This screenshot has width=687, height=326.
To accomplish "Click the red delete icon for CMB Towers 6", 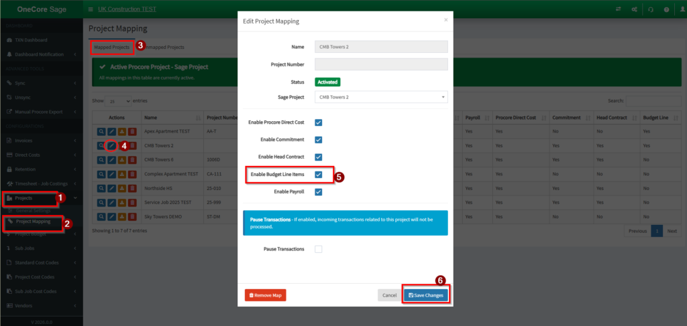I will [x=132, y=160].
